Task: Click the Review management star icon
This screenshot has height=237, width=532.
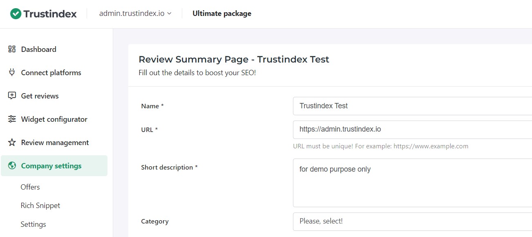Action: (x=12, y=142)
